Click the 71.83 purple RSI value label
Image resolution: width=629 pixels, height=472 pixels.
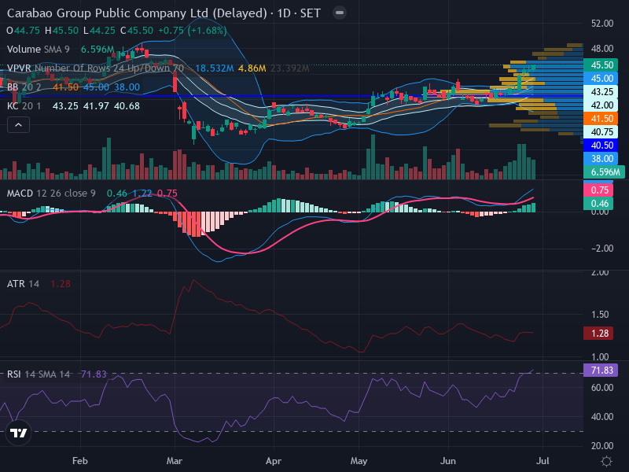[601, 370]
